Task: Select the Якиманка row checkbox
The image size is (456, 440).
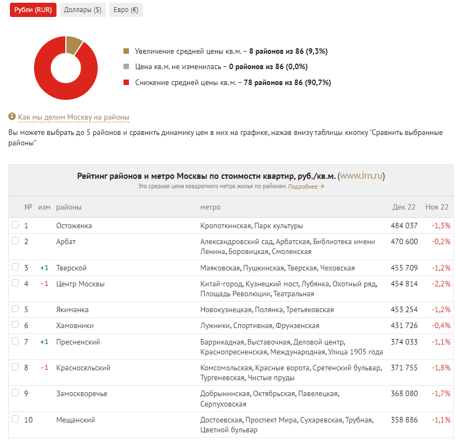Action: [x=15, y=309]
